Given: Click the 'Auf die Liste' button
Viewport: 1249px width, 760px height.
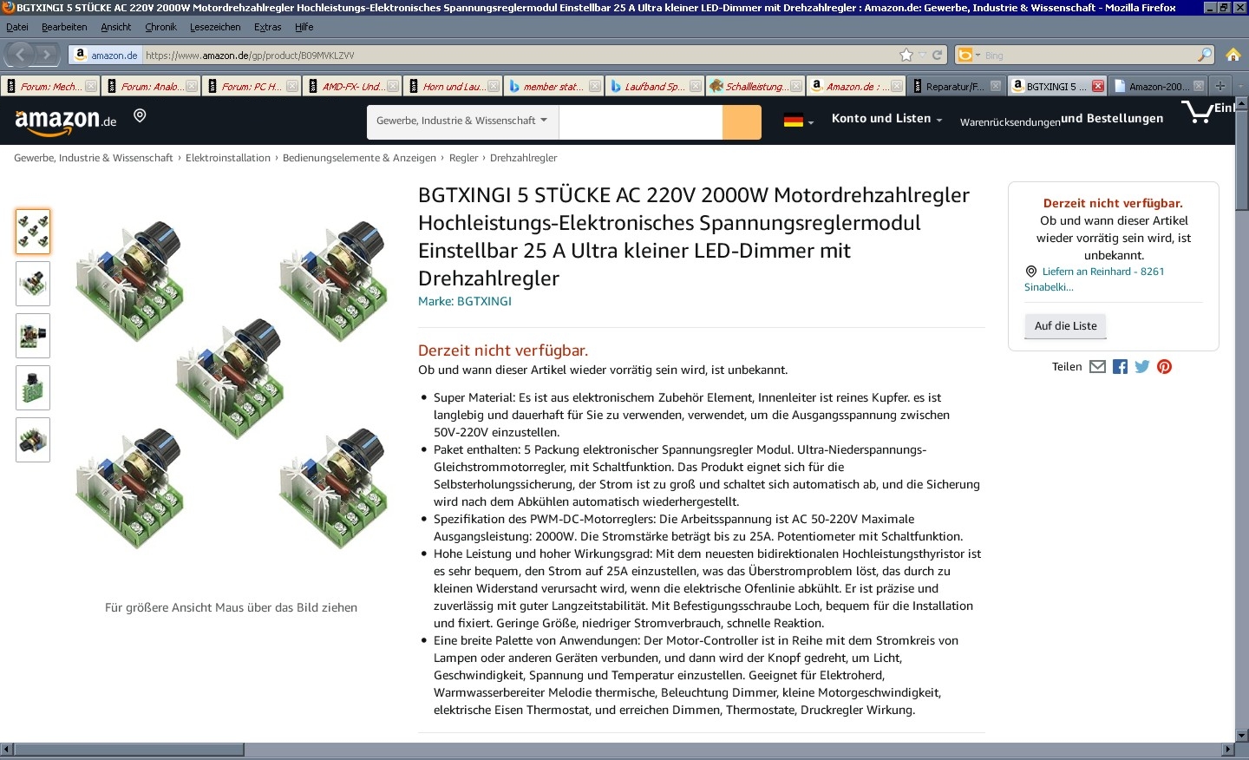Looking at the screenshot, I should coord(1065,325).
